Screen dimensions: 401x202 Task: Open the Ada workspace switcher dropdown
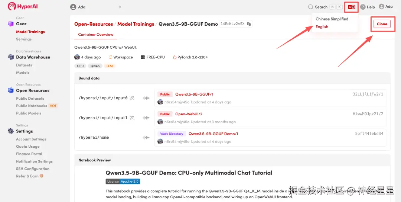click(95, 7)
